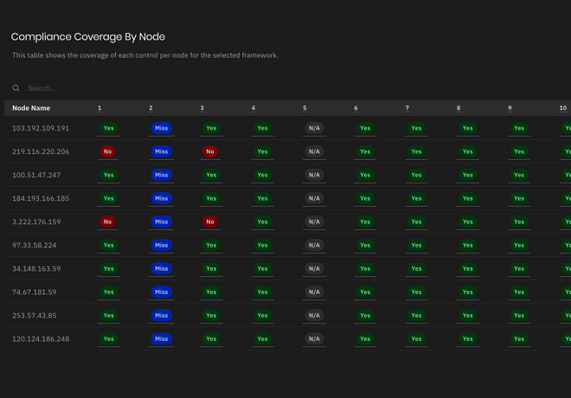The image size is (571, 398).
Task: Click Yes badge for 34.148.163.59 control 1
Action: point(108,269)
